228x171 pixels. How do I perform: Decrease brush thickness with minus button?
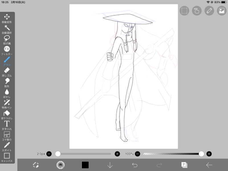click(x=49, y=154)
